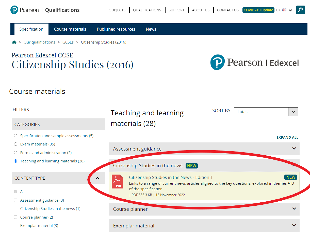Click the COVID-19 update badge

tap(258, 10)
